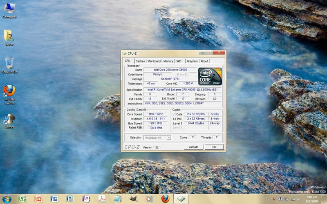327x204 pixels.
Task: Click the Validate button
Action: point(193,147)
